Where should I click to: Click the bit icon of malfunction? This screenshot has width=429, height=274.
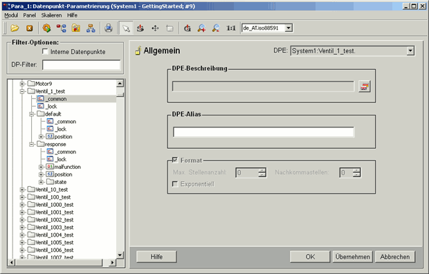point(50,167)
